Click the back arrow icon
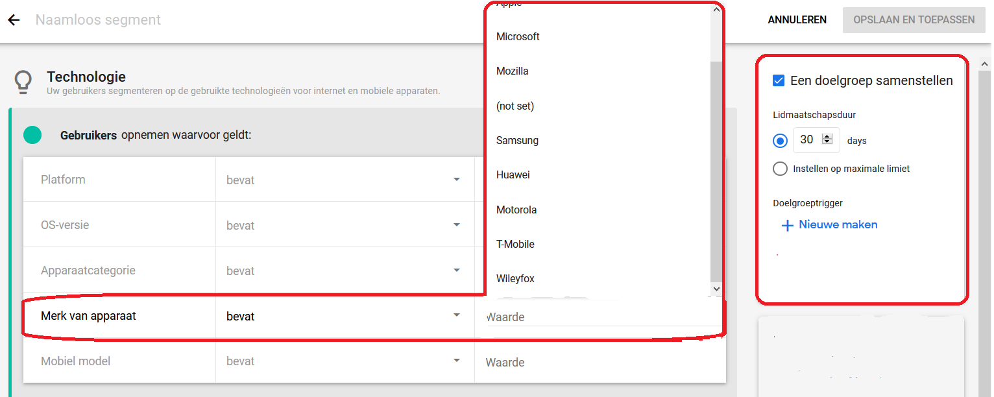Screen dimensions: 994x397 point(14,20)
